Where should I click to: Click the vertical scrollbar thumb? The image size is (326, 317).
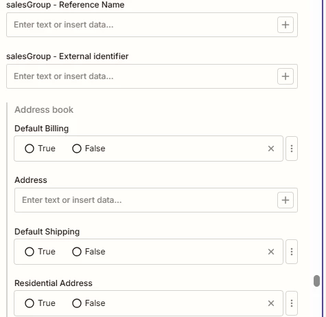[x=316, y=281]
